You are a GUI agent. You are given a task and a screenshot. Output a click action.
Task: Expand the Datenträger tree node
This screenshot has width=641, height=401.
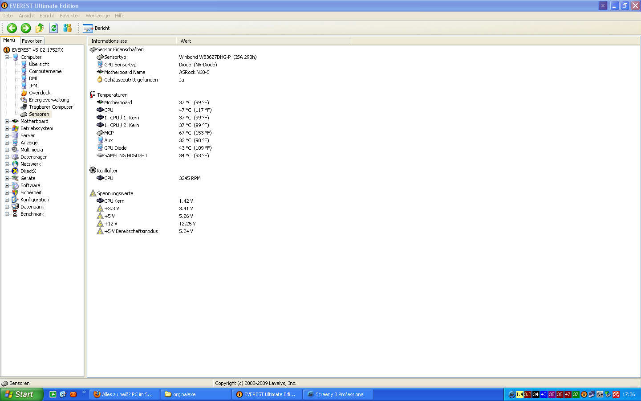click(x=7, y=157)
